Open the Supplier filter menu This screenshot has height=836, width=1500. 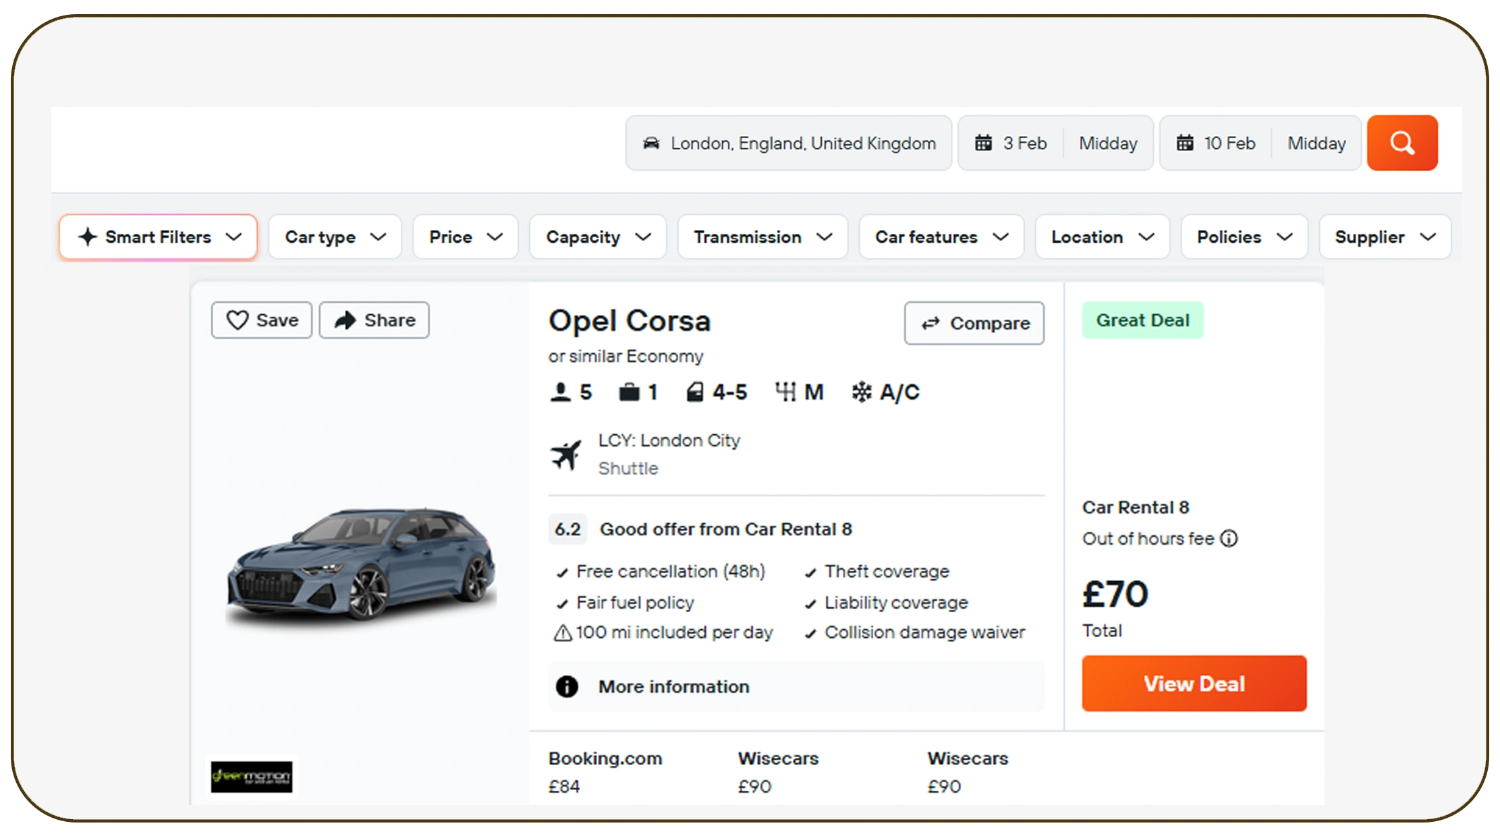tap(1384, 237)
